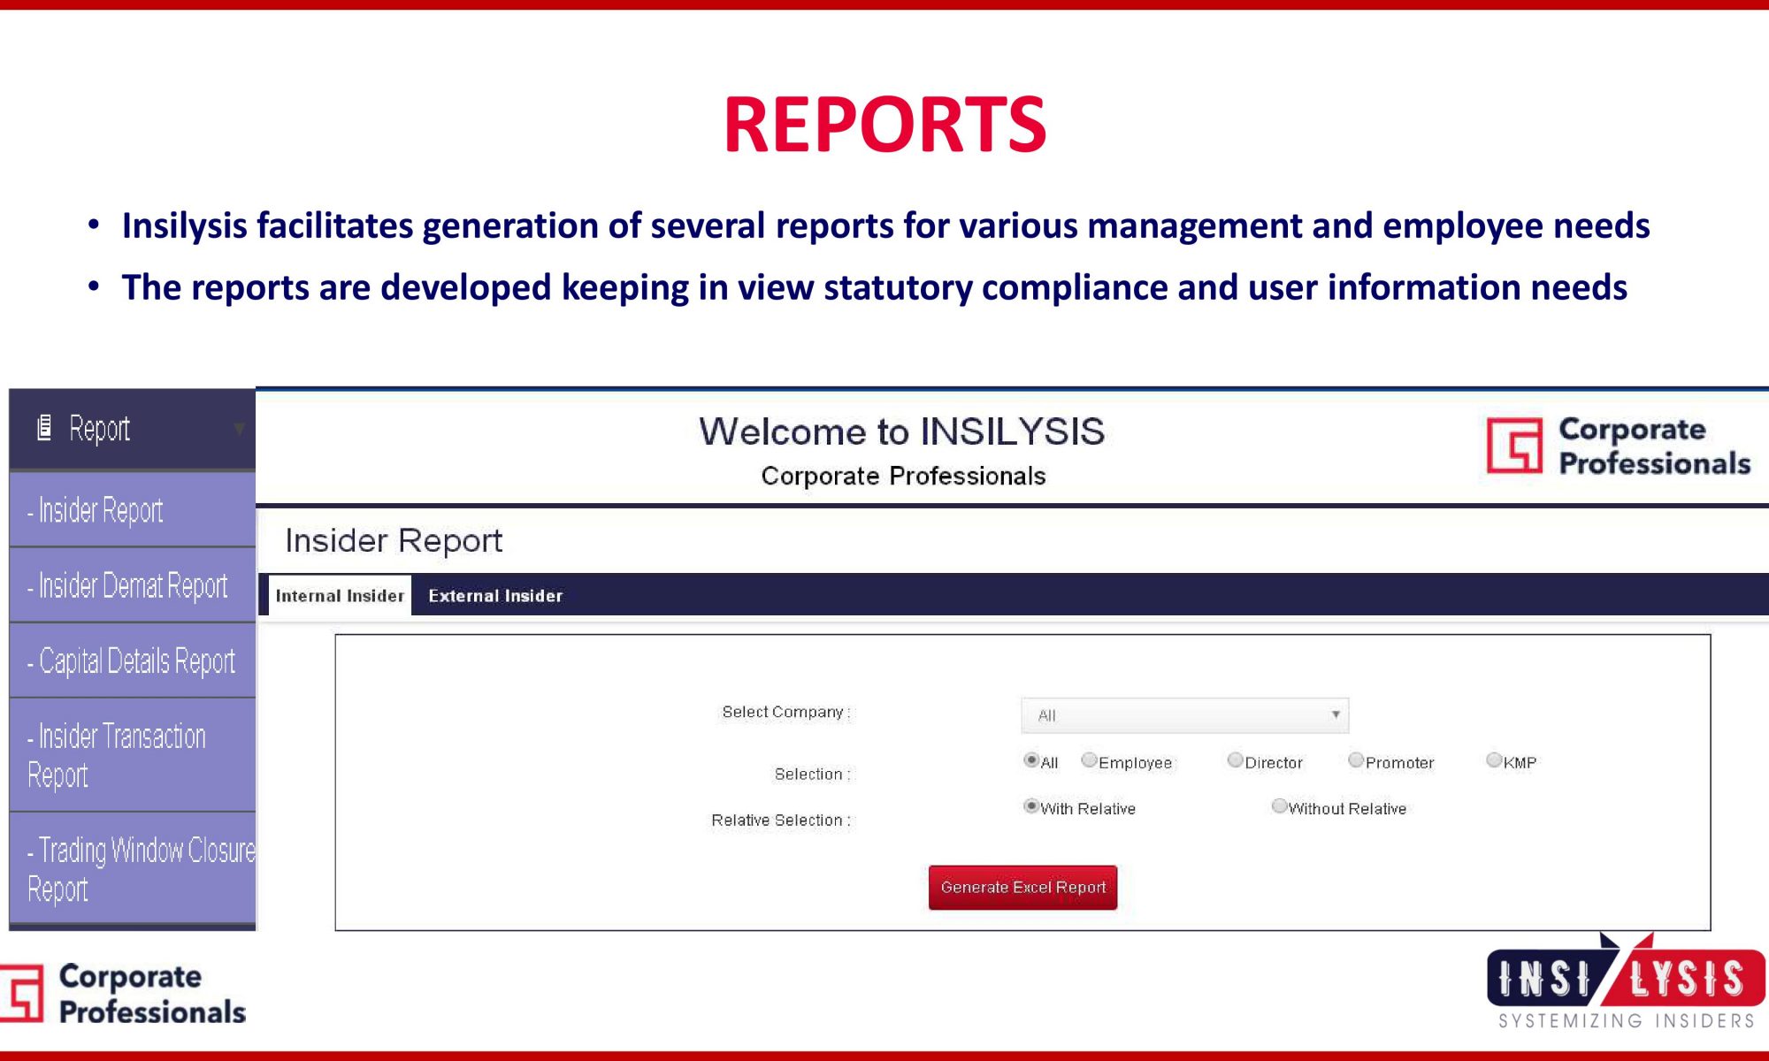Click the Insider Report page title

pos(394,540)
